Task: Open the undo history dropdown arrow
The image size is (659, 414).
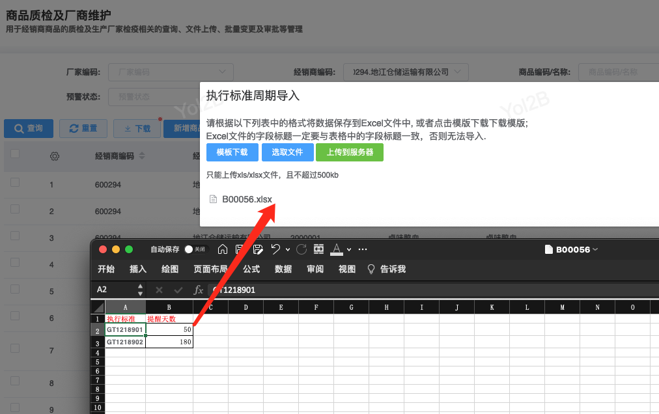Action: pyautogui.click(x=287, y=250)
